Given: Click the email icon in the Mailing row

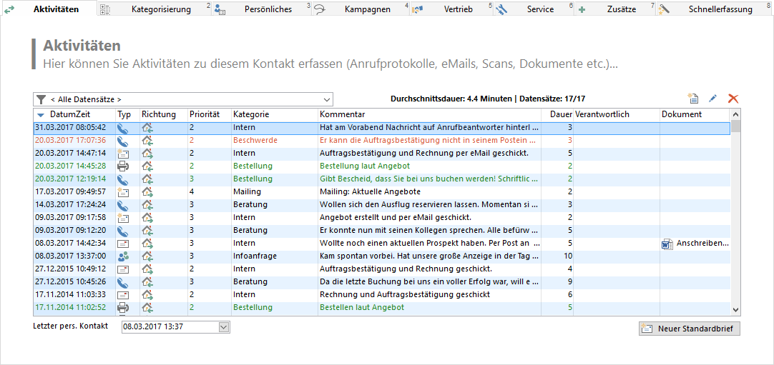Looking at the screenshot, I should [123, 192].
